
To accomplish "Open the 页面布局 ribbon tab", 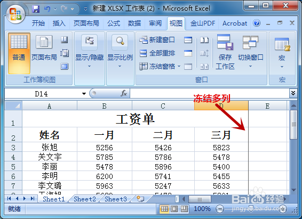I will click(86, 23).
